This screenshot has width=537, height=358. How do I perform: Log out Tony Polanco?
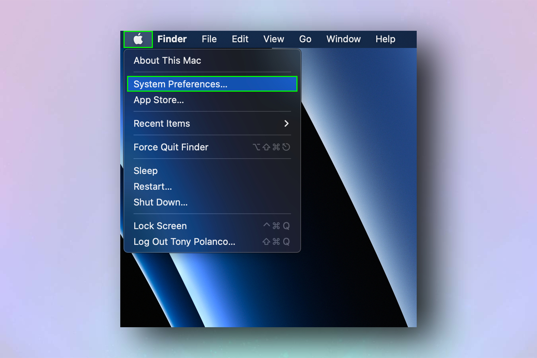pyautogui.click(x=184, y=242)
